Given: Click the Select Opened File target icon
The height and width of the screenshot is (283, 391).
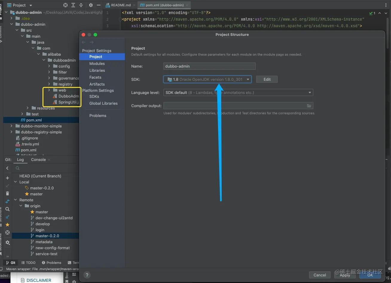Looking at the screenshot, I should click(x=65, y=5).
